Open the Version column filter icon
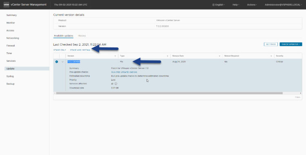Viewport: 306px width, 155px height. [115, 56]
